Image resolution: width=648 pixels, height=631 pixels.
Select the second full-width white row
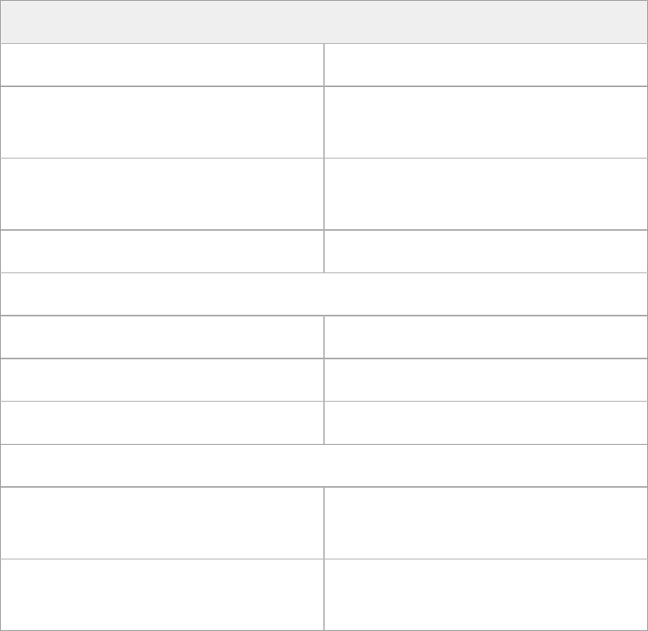[x=324, y=466]
